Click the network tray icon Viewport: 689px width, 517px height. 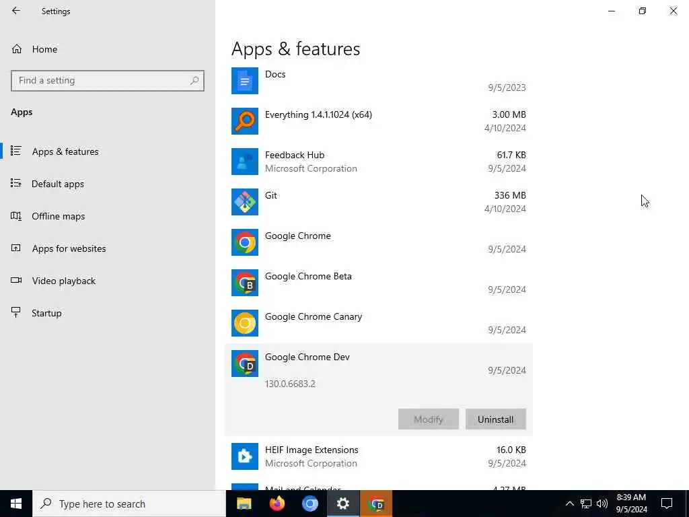(586, 504)
